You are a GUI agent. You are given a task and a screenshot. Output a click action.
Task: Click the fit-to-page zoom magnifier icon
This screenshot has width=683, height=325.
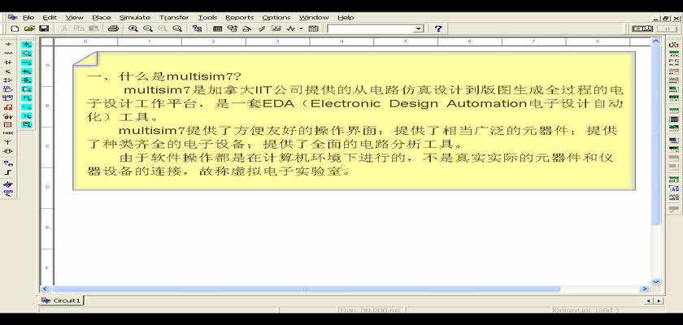click(x=177, y=28)
